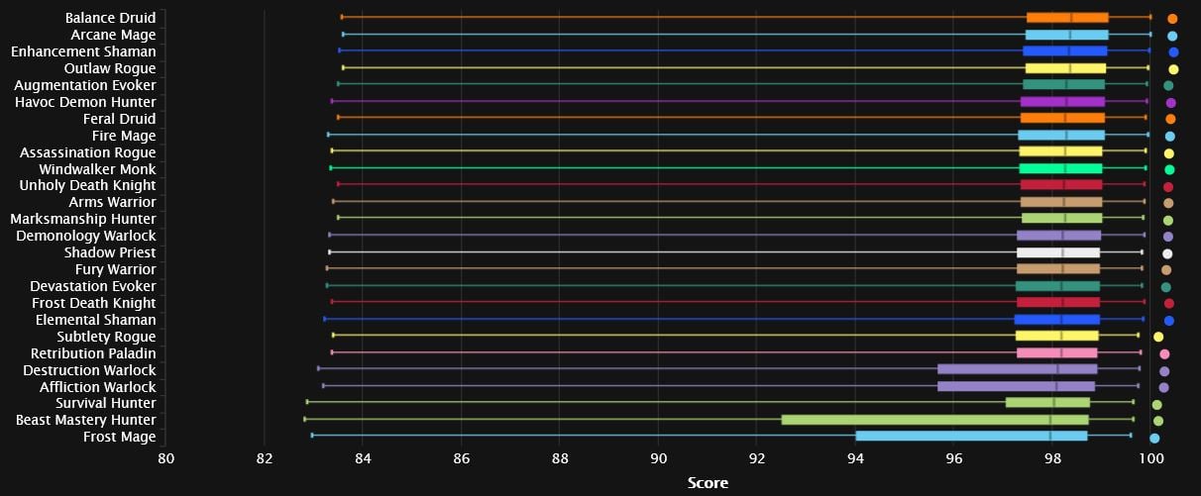The image size is (1201, 496).
Task: Click the Havoc Demon Hunter label
Action: [x=85, y=102]
